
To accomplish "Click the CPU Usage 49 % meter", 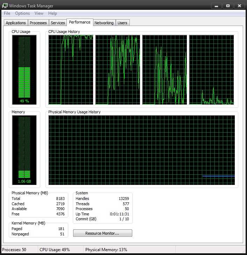I will coord(24,70).
